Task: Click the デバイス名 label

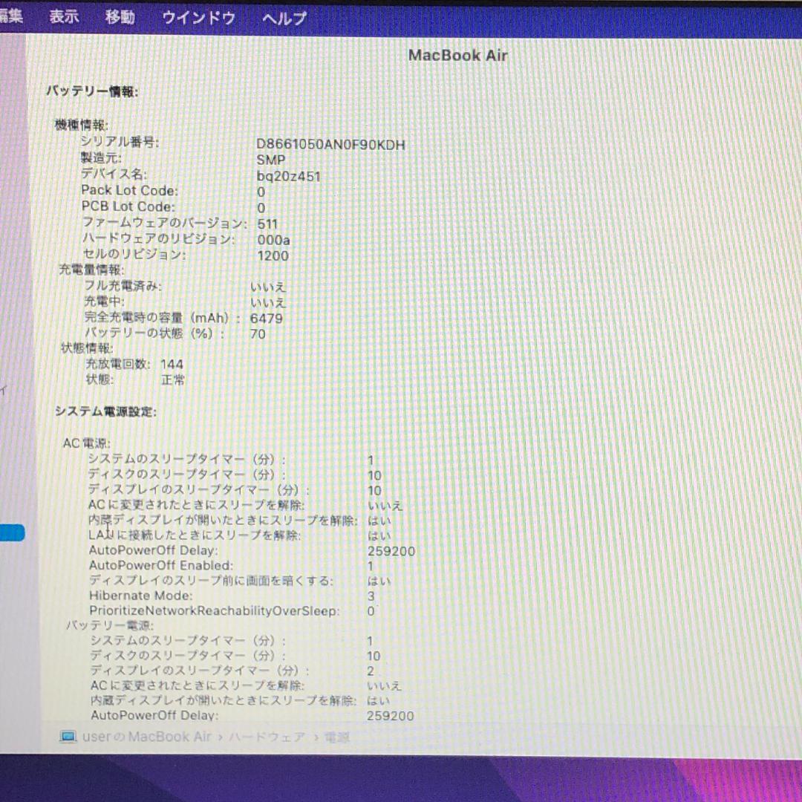Action: (114, 174)
